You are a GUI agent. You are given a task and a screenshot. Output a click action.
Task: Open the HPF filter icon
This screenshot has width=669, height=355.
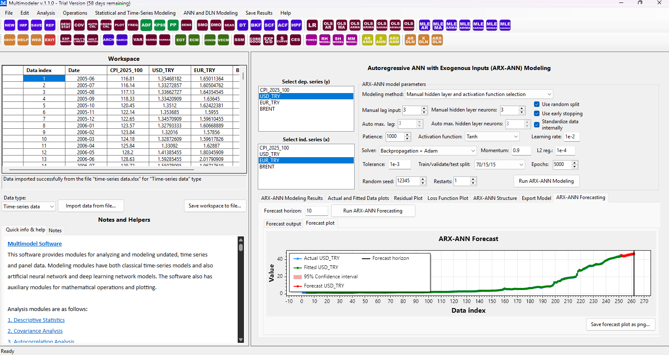(x=296, y=25)
